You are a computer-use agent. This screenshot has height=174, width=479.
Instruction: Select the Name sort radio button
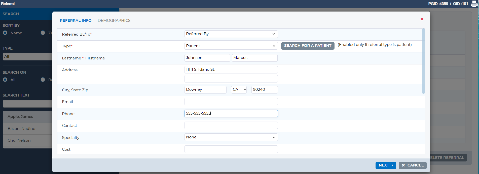(5, 33)
